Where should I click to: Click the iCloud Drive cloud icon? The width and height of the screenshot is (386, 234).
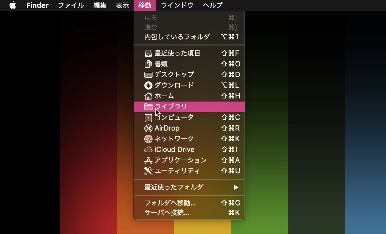pyautogui.click(x=148, y=150)
